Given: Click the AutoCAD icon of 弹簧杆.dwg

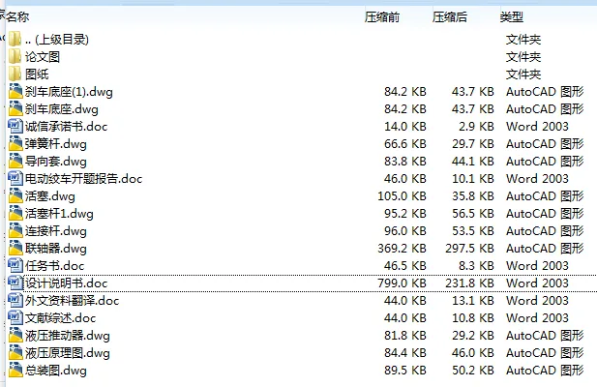Looking at the screenshot, I should 15,144.
